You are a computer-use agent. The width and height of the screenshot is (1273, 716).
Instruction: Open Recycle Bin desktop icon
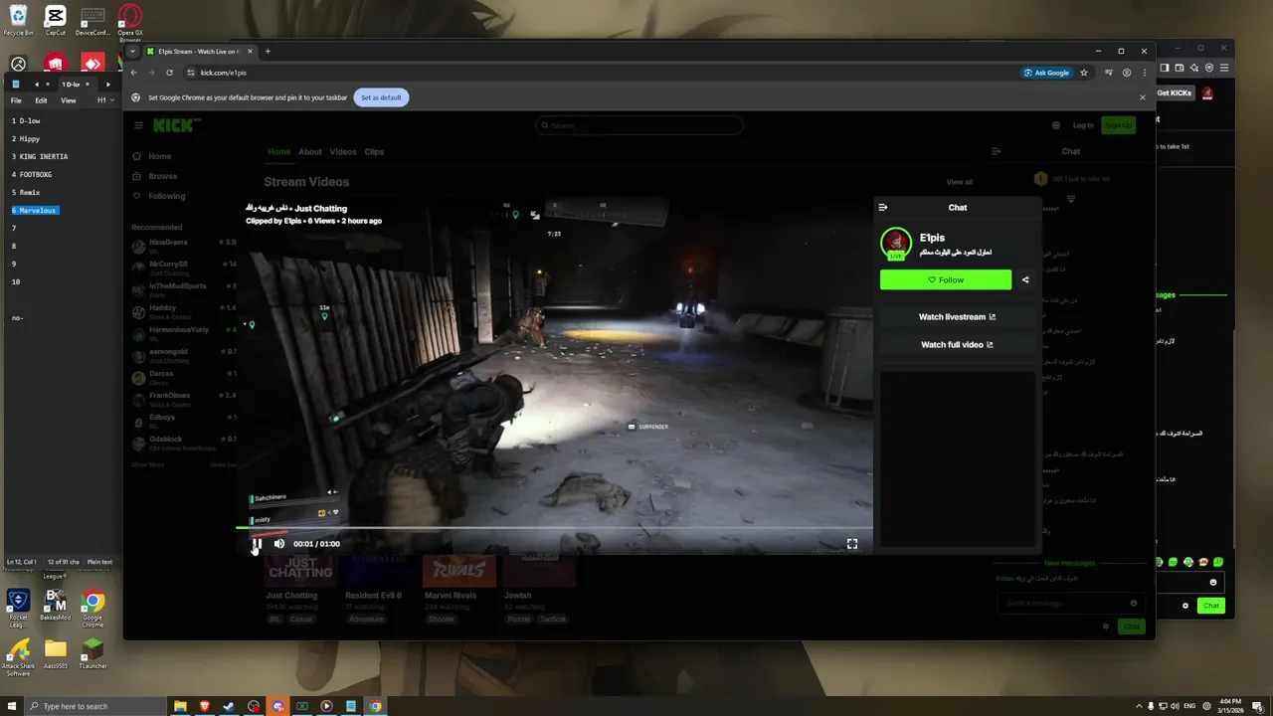tap(18, 21)
